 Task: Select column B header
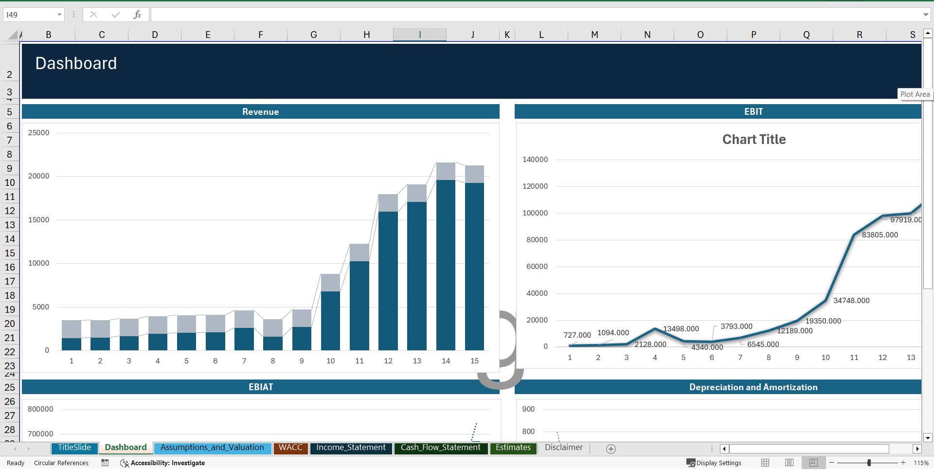pos(49,35)
